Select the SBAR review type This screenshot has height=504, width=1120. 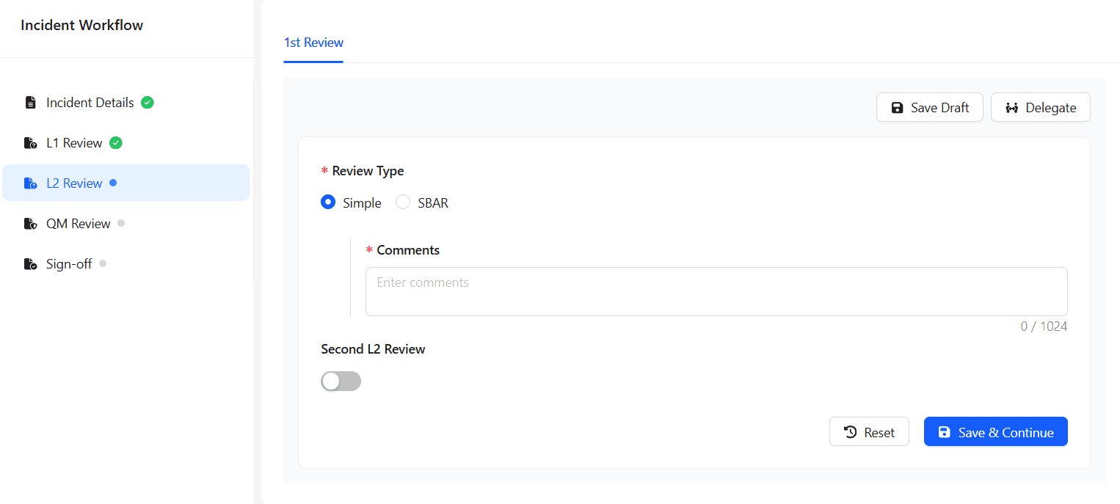click(402, 202)
